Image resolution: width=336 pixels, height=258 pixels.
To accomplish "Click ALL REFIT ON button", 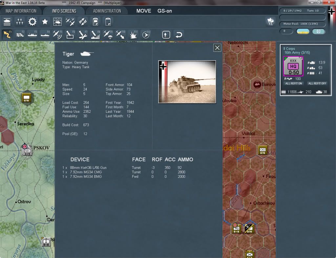I will point(293,84).
